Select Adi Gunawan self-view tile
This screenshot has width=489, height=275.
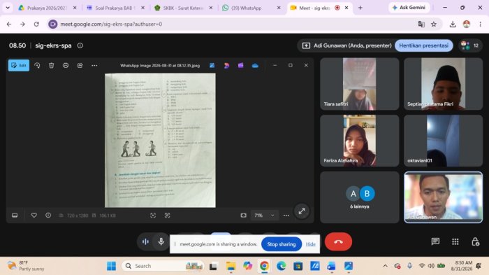443,197
